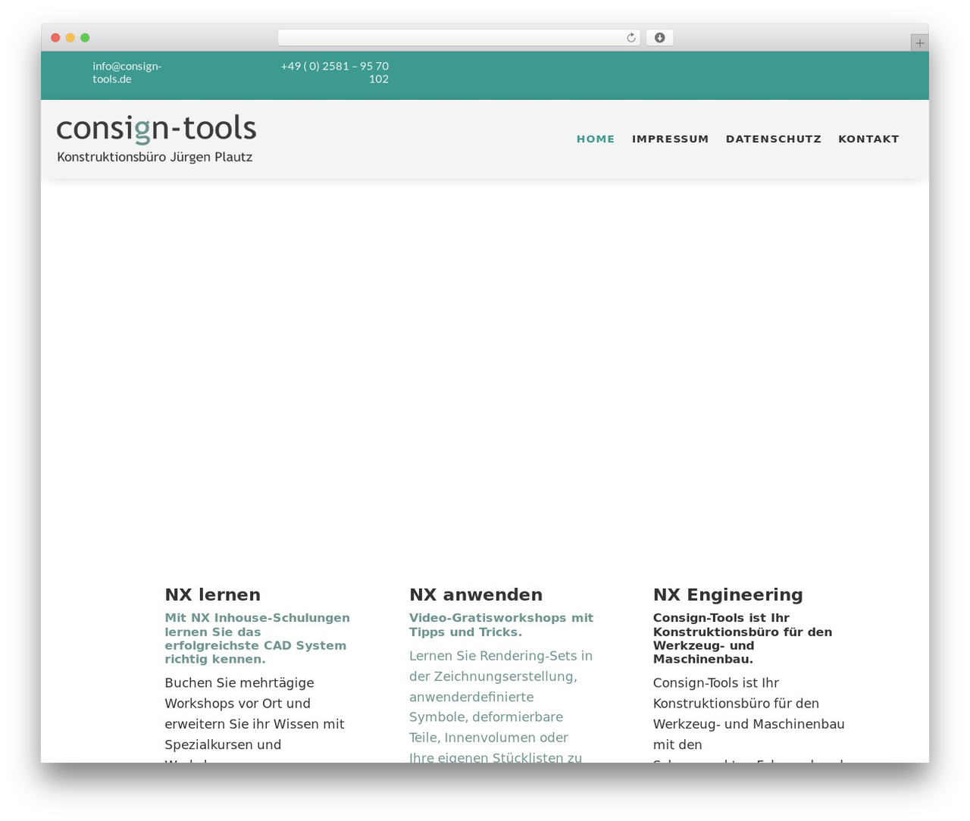Open a new tab with the plus button
Viewport: 970px width, 821px height.
pos(919,43)
